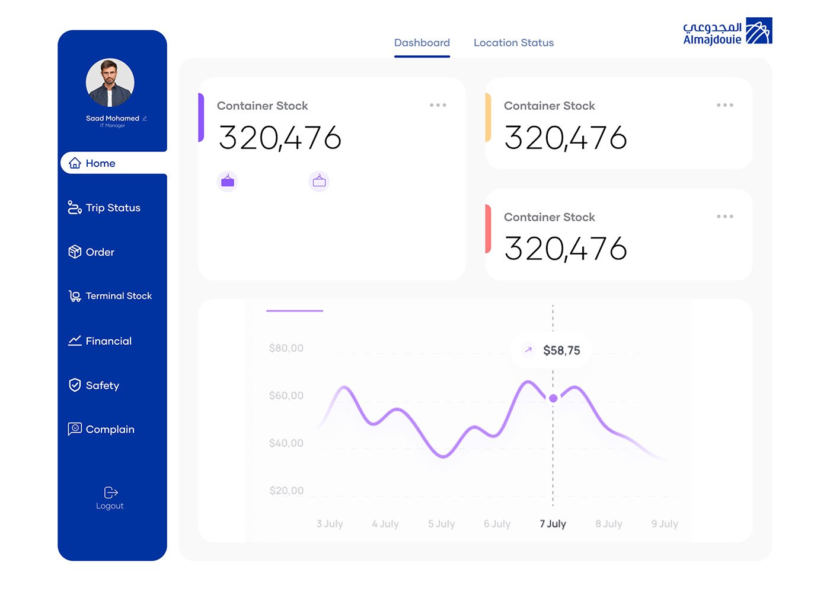Select the outlined container icon

tap(319, 181)
